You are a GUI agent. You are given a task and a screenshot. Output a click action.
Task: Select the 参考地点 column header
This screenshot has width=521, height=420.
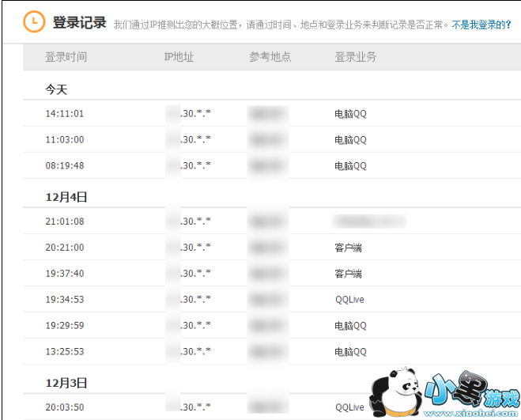click(270, 57)
